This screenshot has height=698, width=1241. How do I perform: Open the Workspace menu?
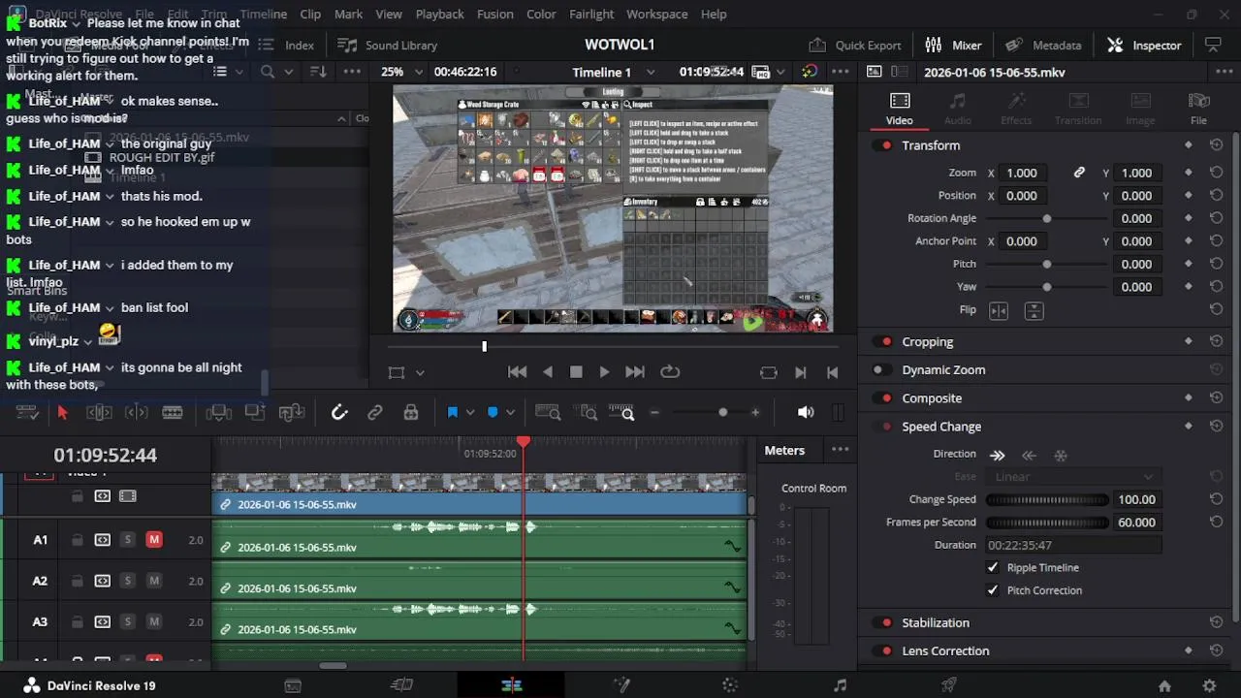(x=656, y=15)
